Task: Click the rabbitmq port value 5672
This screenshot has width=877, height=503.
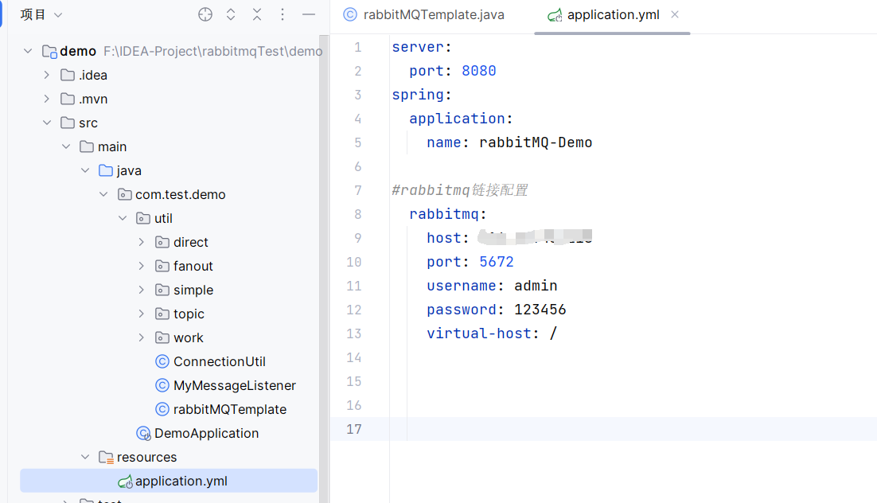Action: (496, 262)
